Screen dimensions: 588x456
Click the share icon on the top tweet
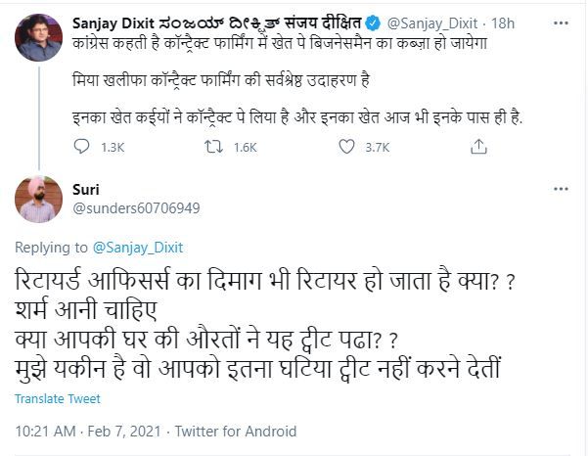[x=478, y=147]
